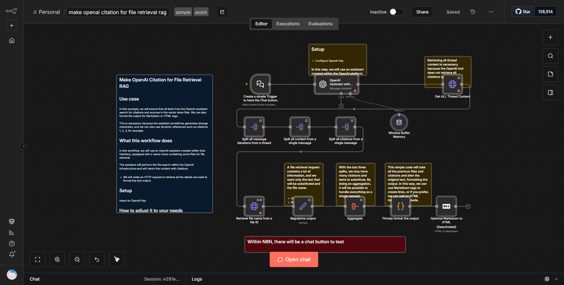Select the Get ALL Thread Content node

[453, 84]
